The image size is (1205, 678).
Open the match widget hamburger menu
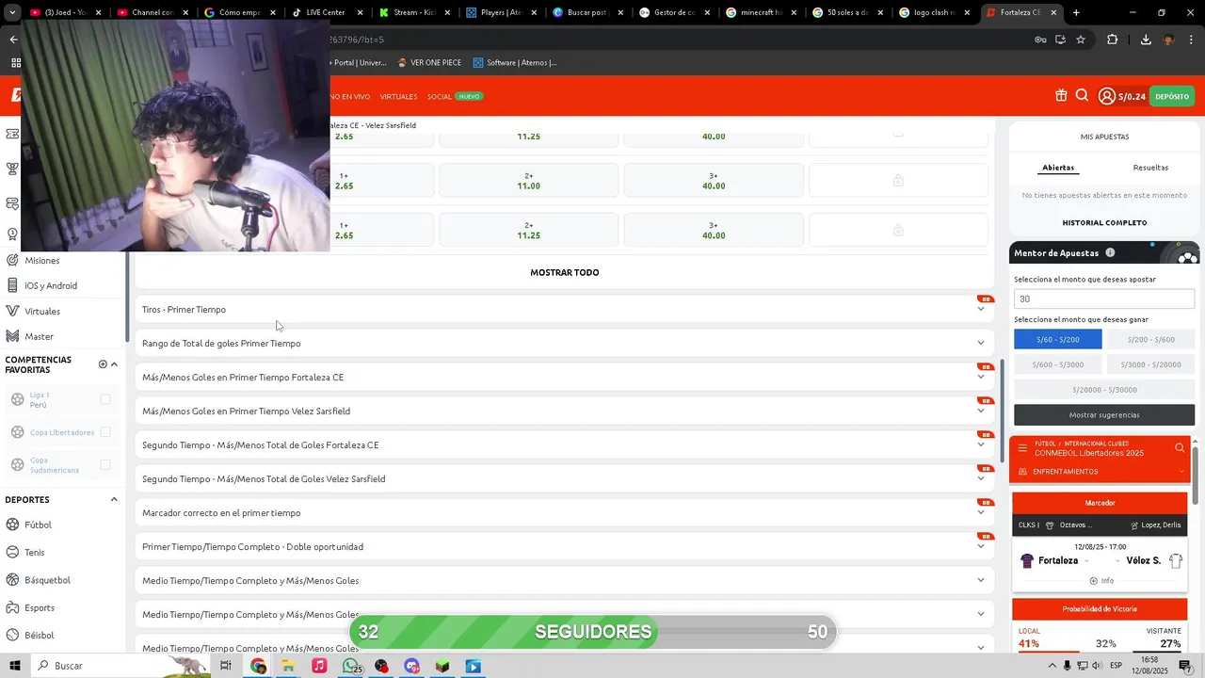pos(1022,448)
